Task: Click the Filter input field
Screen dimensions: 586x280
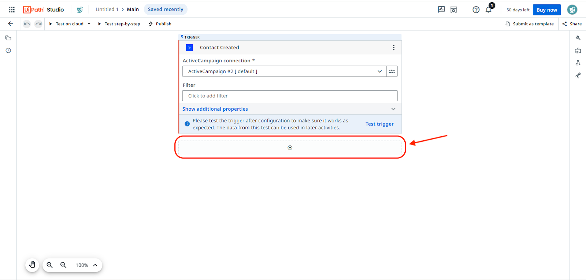Action: point(290,96)
